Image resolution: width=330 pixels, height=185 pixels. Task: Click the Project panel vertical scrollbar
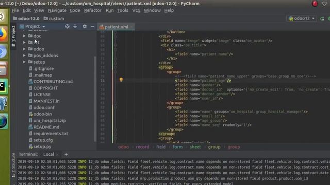[x=95, y=99]
